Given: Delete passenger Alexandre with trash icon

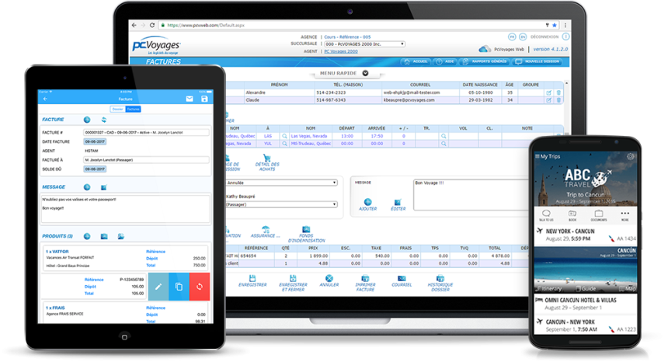Looking at the screenshot, I should click(x=558, y=92).
